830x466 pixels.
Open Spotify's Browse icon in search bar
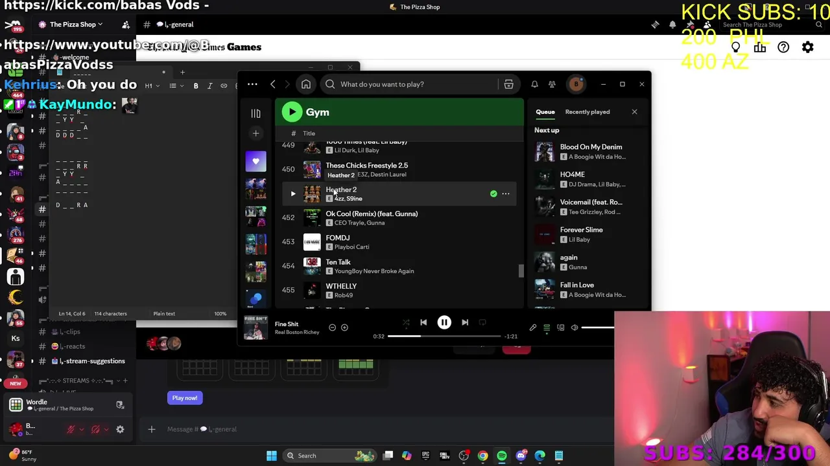click(x=508, y=84)
